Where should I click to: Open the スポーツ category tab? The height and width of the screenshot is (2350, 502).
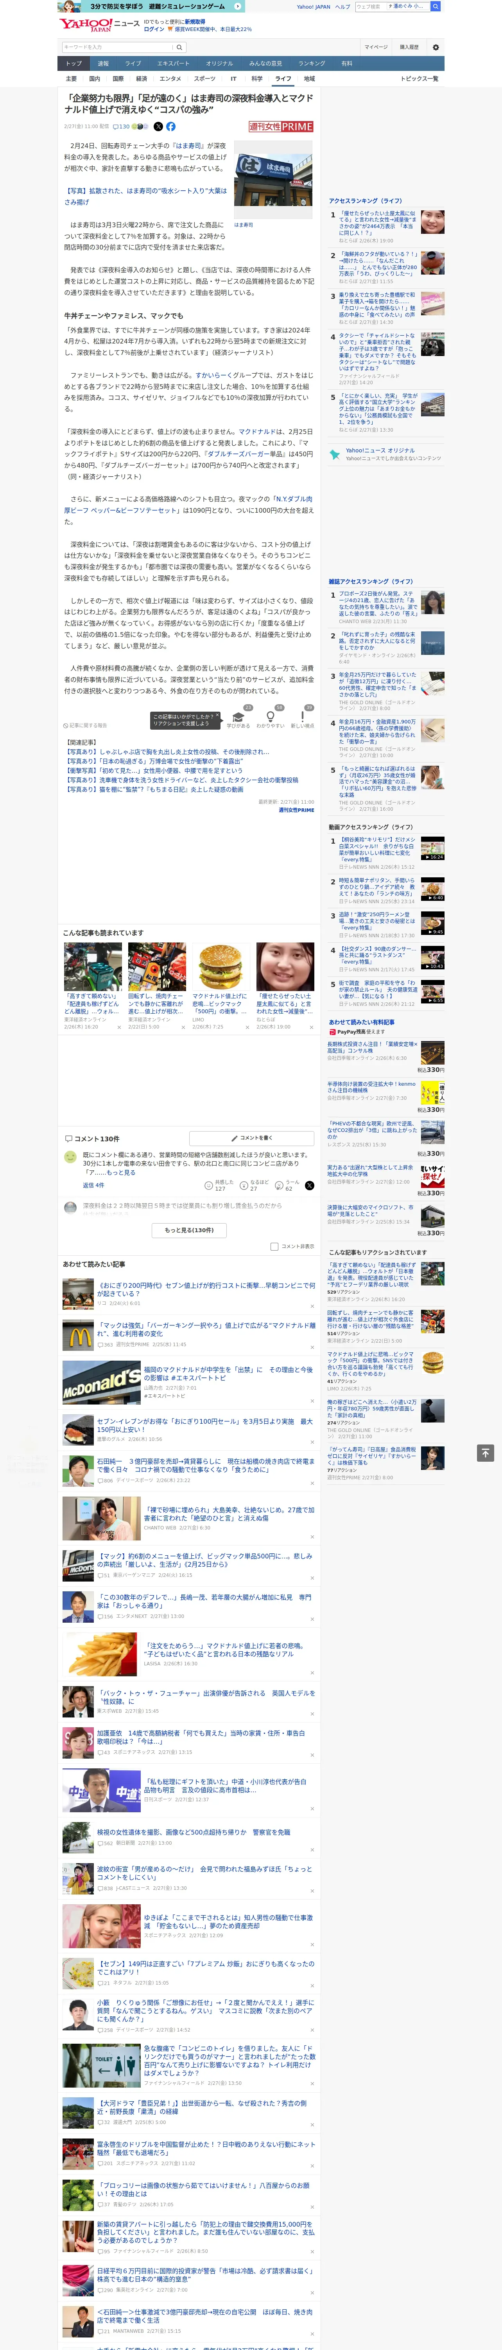pos(204,78)
